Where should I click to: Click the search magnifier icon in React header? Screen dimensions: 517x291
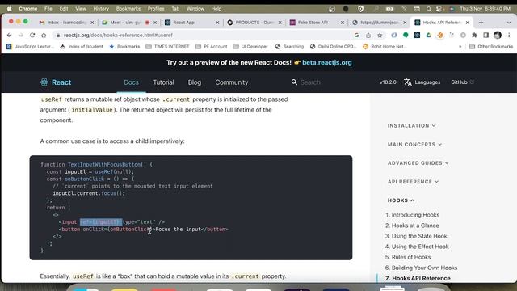tap(294, 82)
